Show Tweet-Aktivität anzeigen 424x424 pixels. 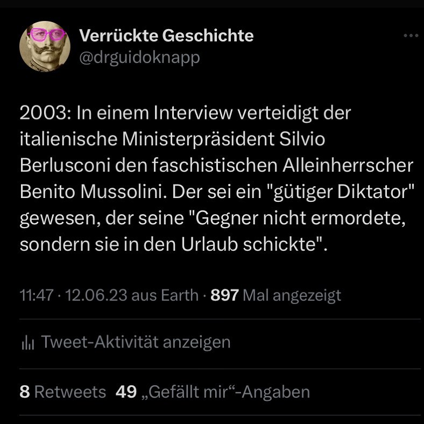click(x=136, y=342)
